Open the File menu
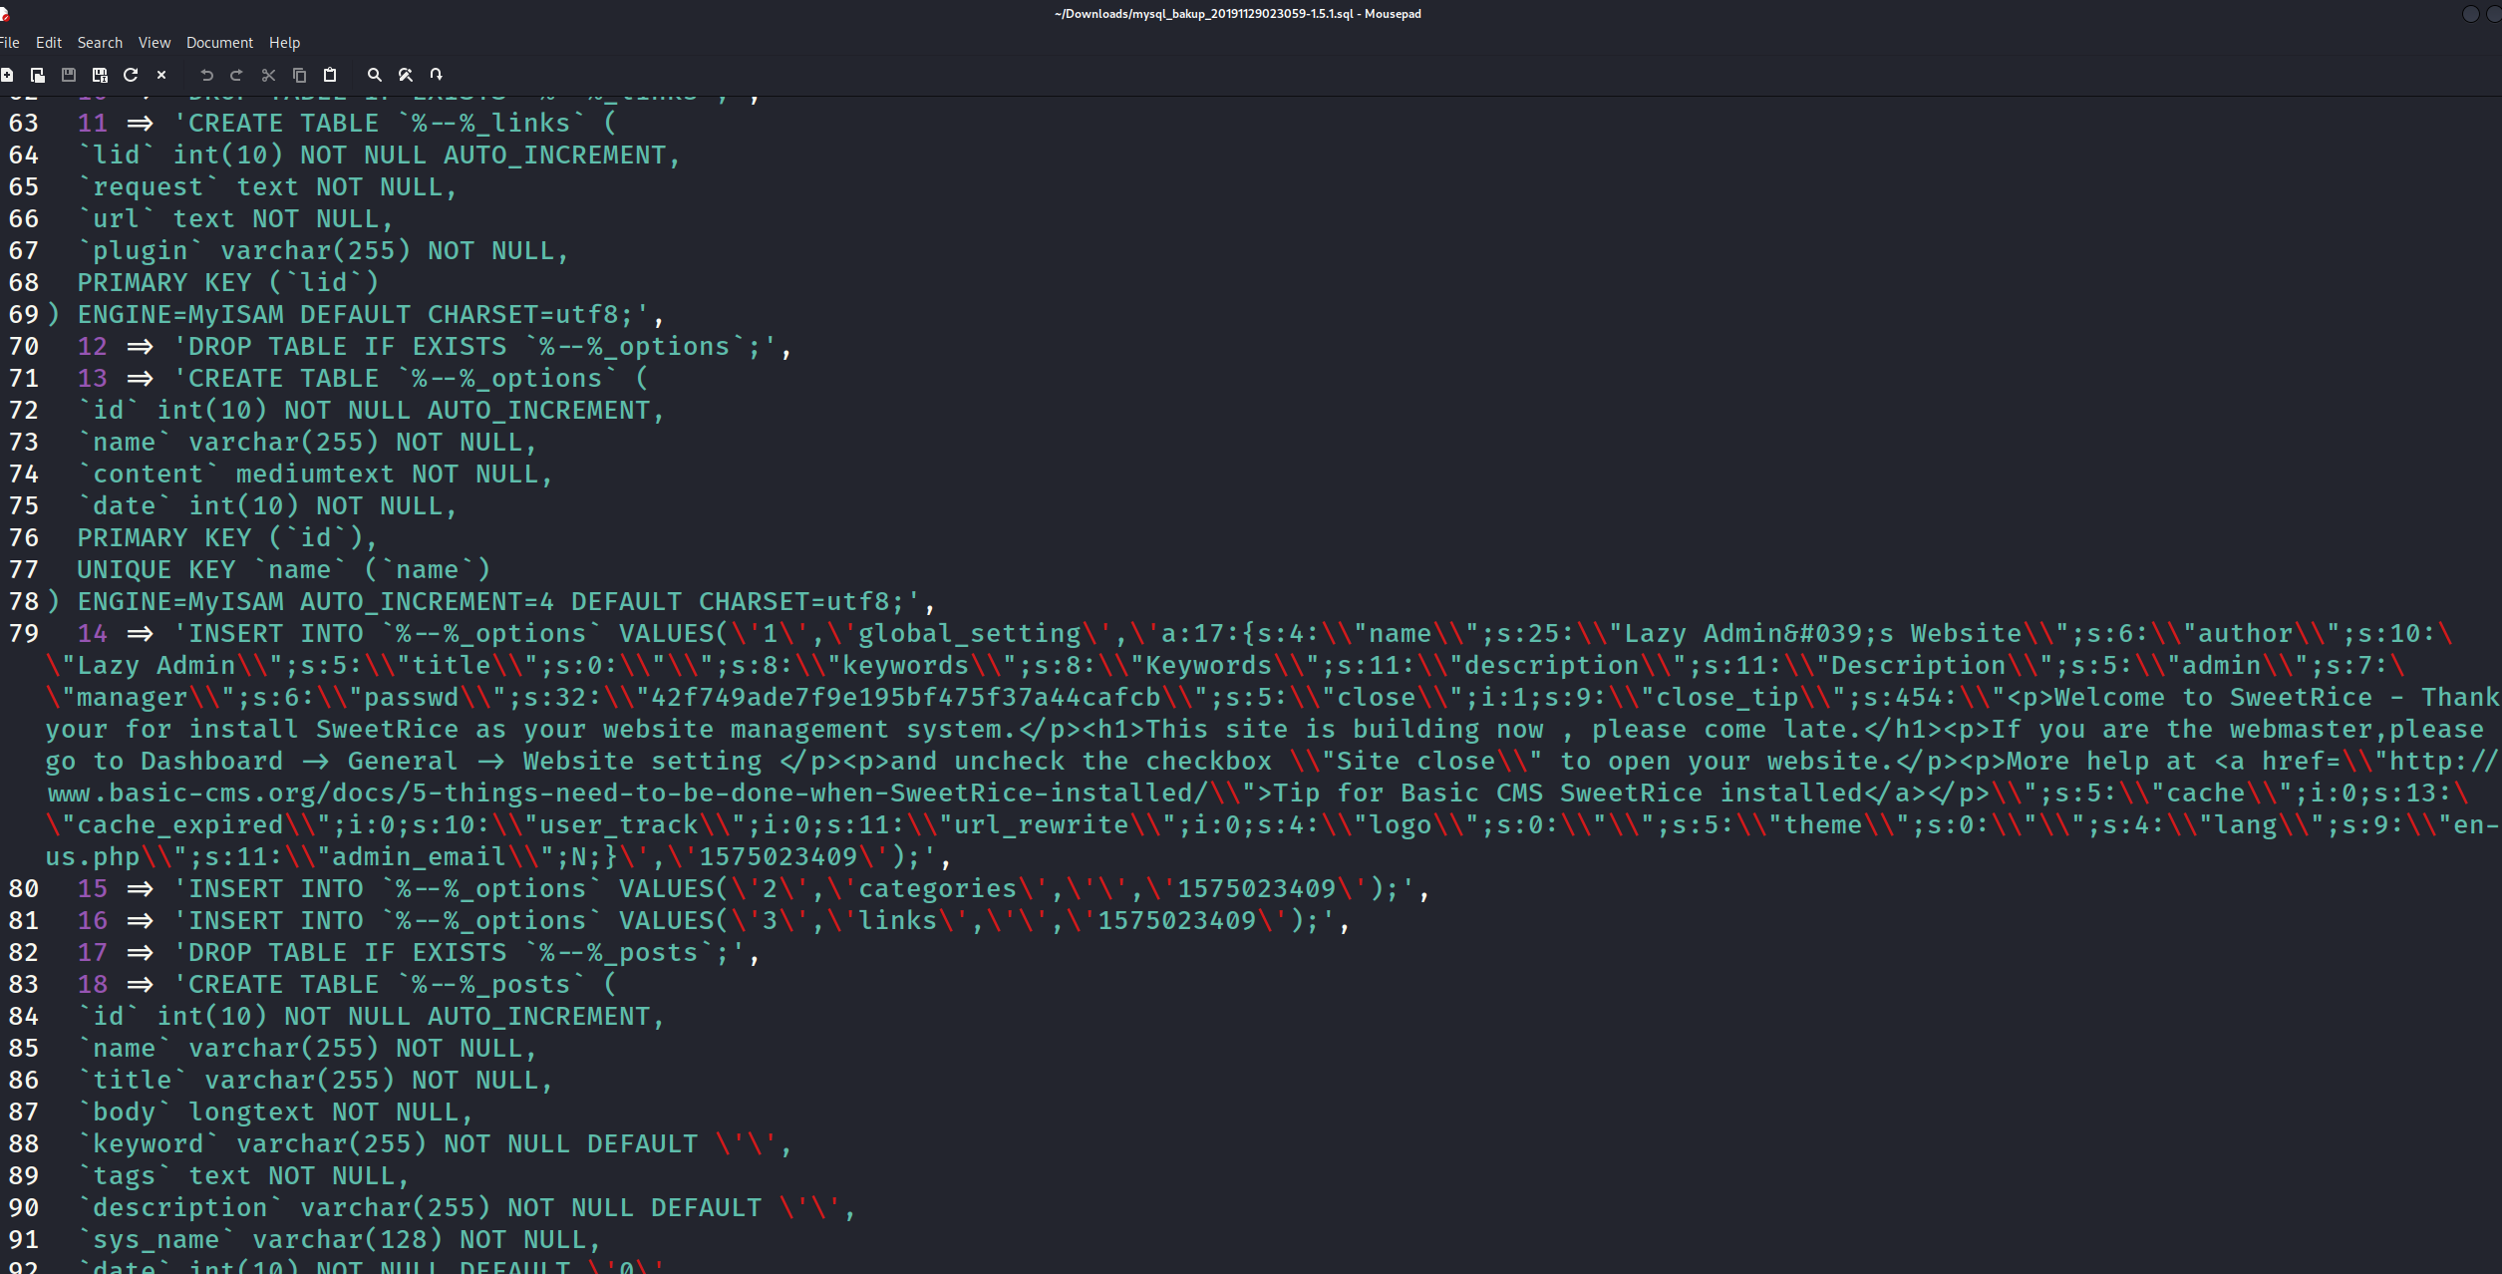 pyautogui.click(x=10, y=43)
